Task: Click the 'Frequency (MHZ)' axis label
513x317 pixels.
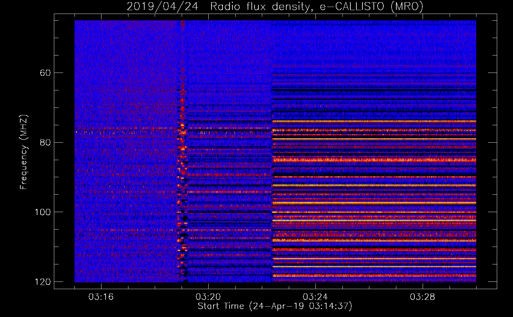Action: pyautogui.click(x=24, y=152)
